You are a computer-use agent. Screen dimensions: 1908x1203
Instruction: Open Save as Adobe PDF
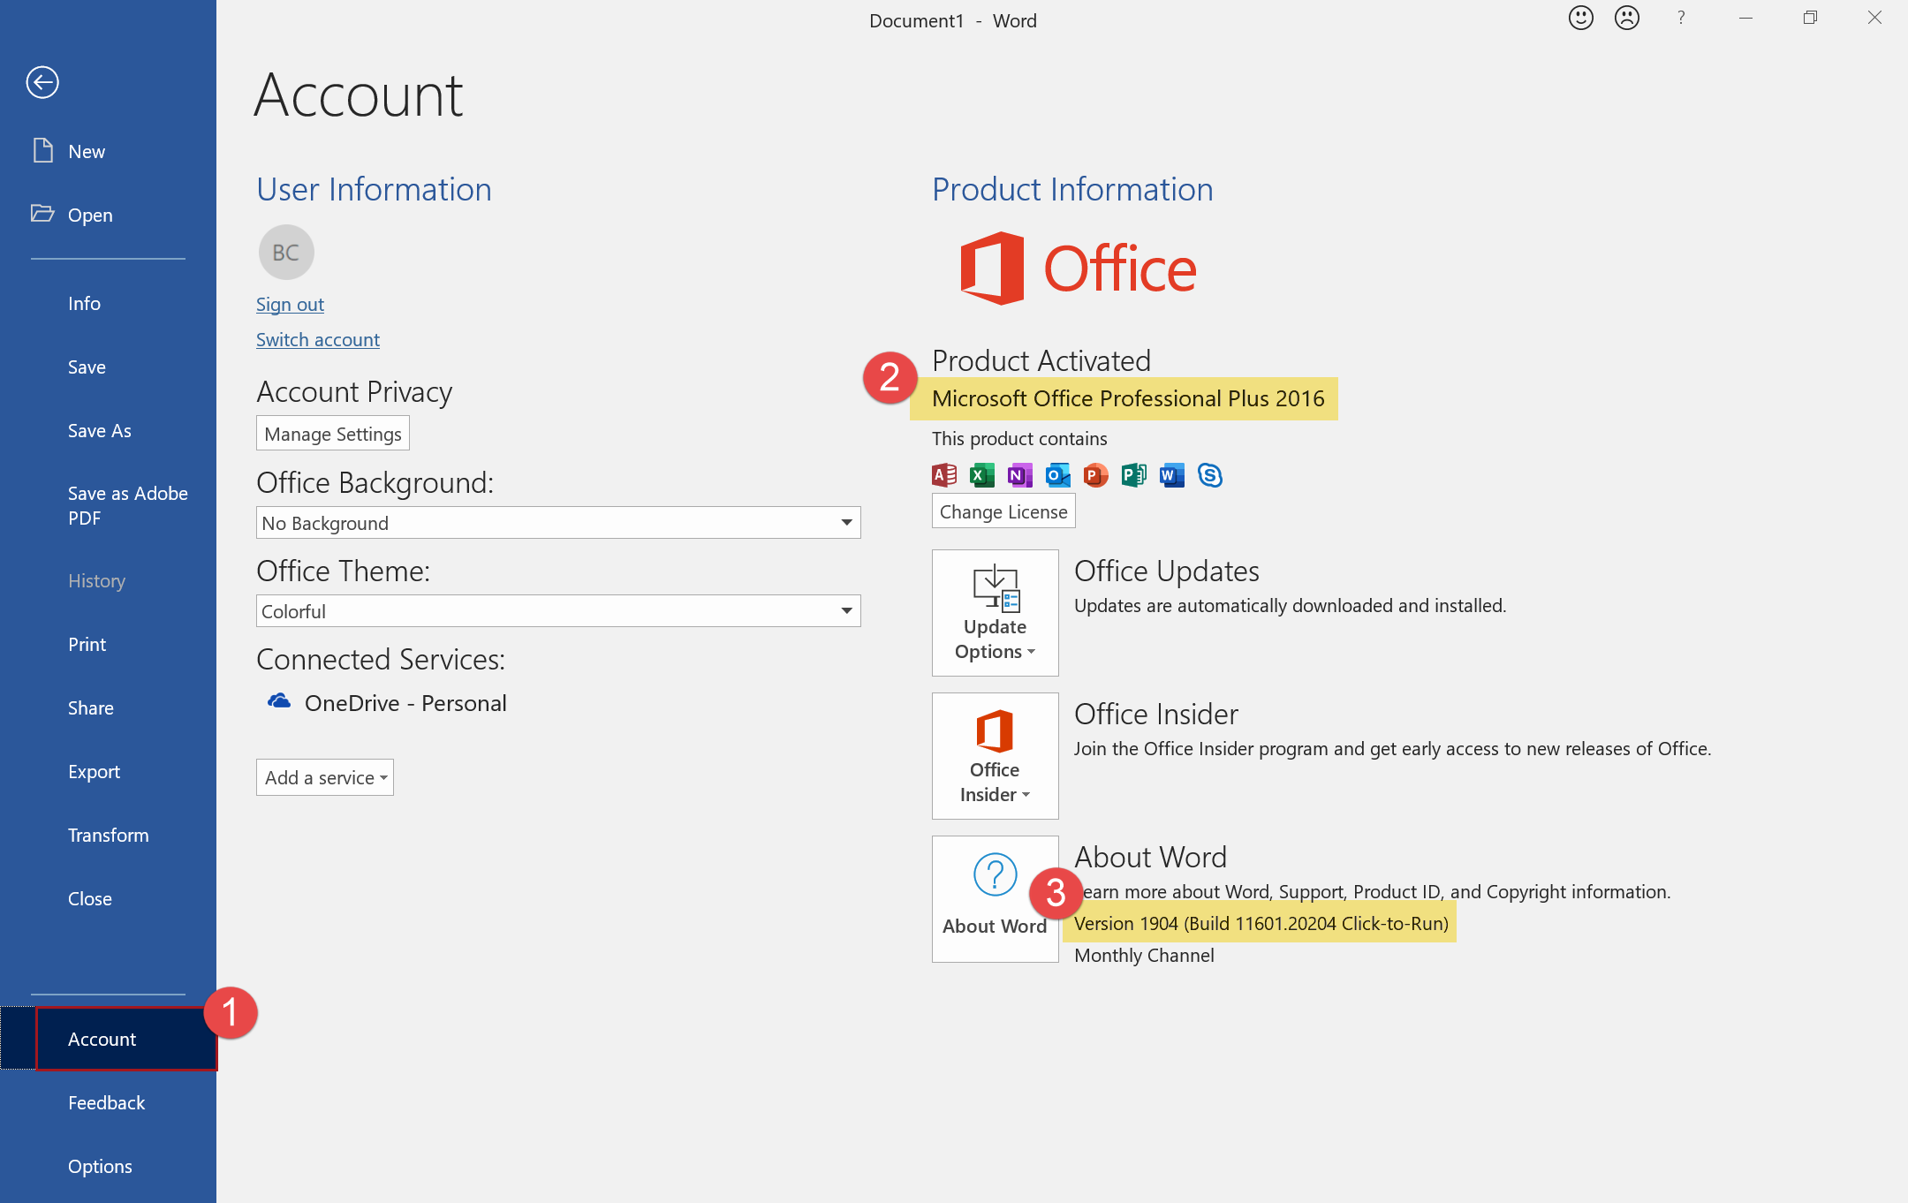[127, 505]
